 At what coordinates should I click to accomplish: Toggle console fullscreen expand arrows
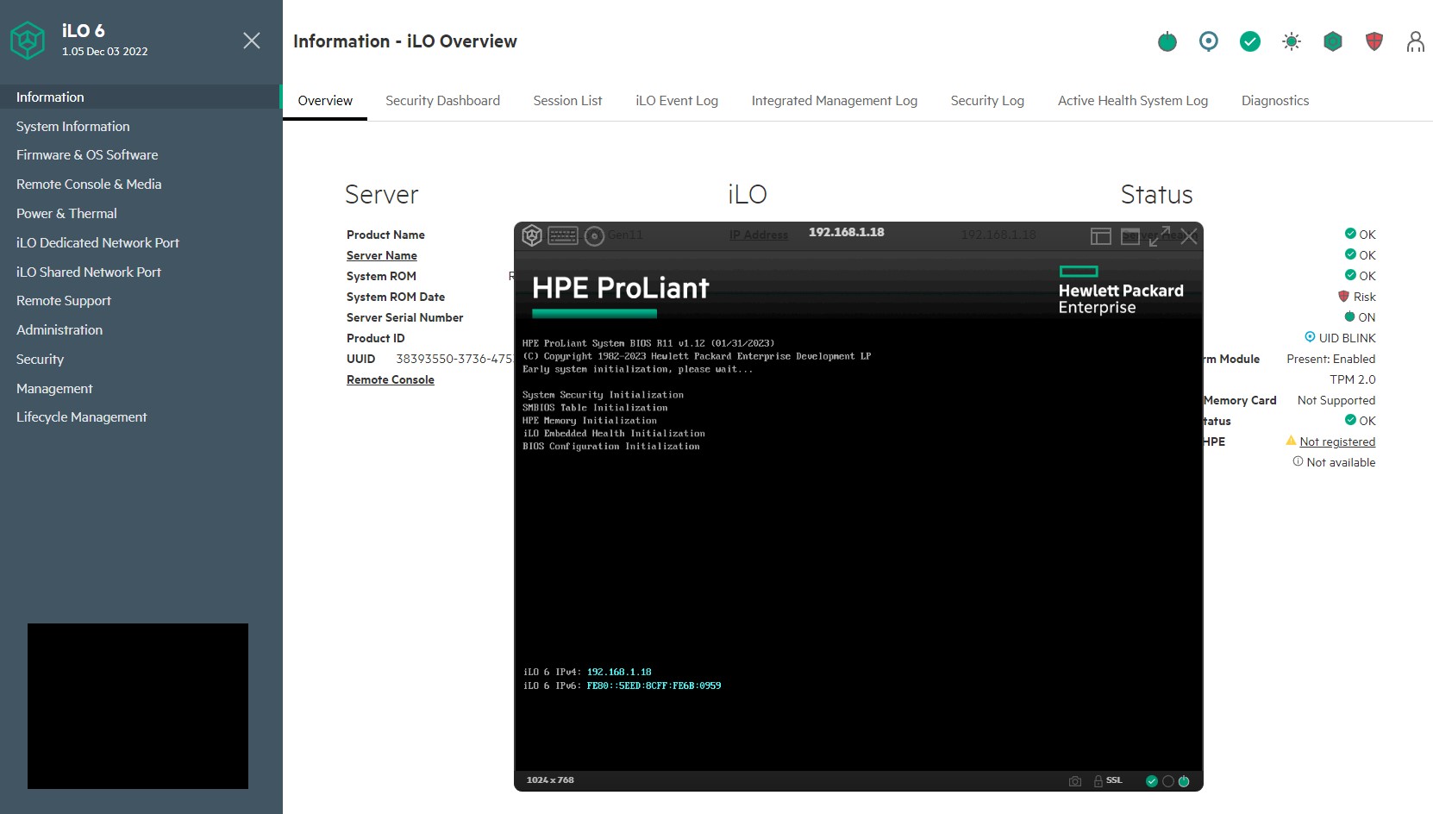1160,236
